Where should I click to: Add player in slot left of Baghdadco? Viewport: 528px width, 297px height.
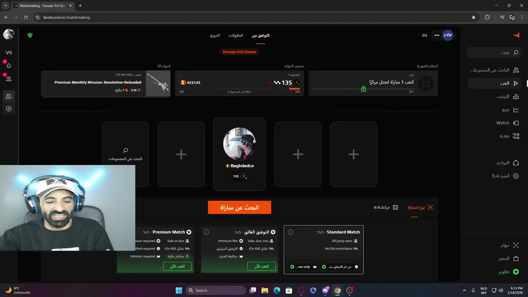click(x=181, y=154)
